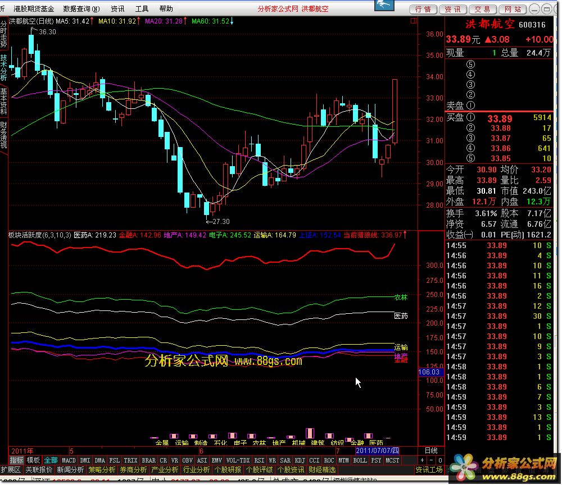Screen dimensions: 562x485
Task: Click the small red window-split icon above the chart
Action: point(414,21)
